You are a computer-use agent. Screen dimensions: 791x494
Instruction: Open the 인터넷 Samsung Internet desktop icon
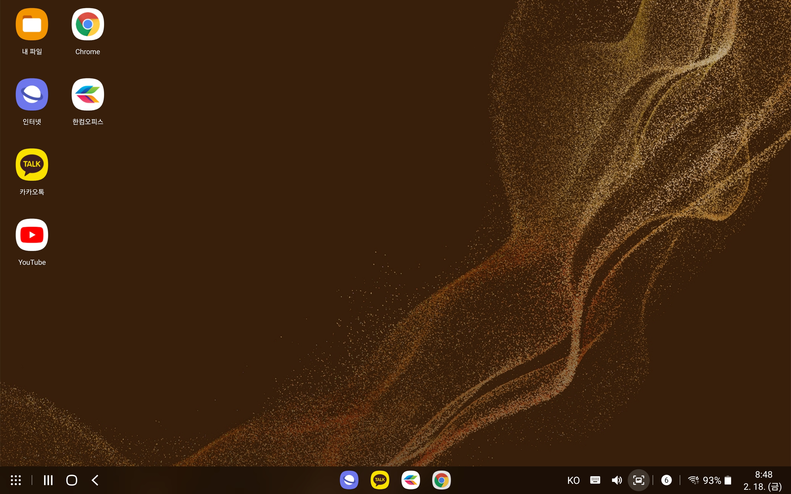[32, 94]
